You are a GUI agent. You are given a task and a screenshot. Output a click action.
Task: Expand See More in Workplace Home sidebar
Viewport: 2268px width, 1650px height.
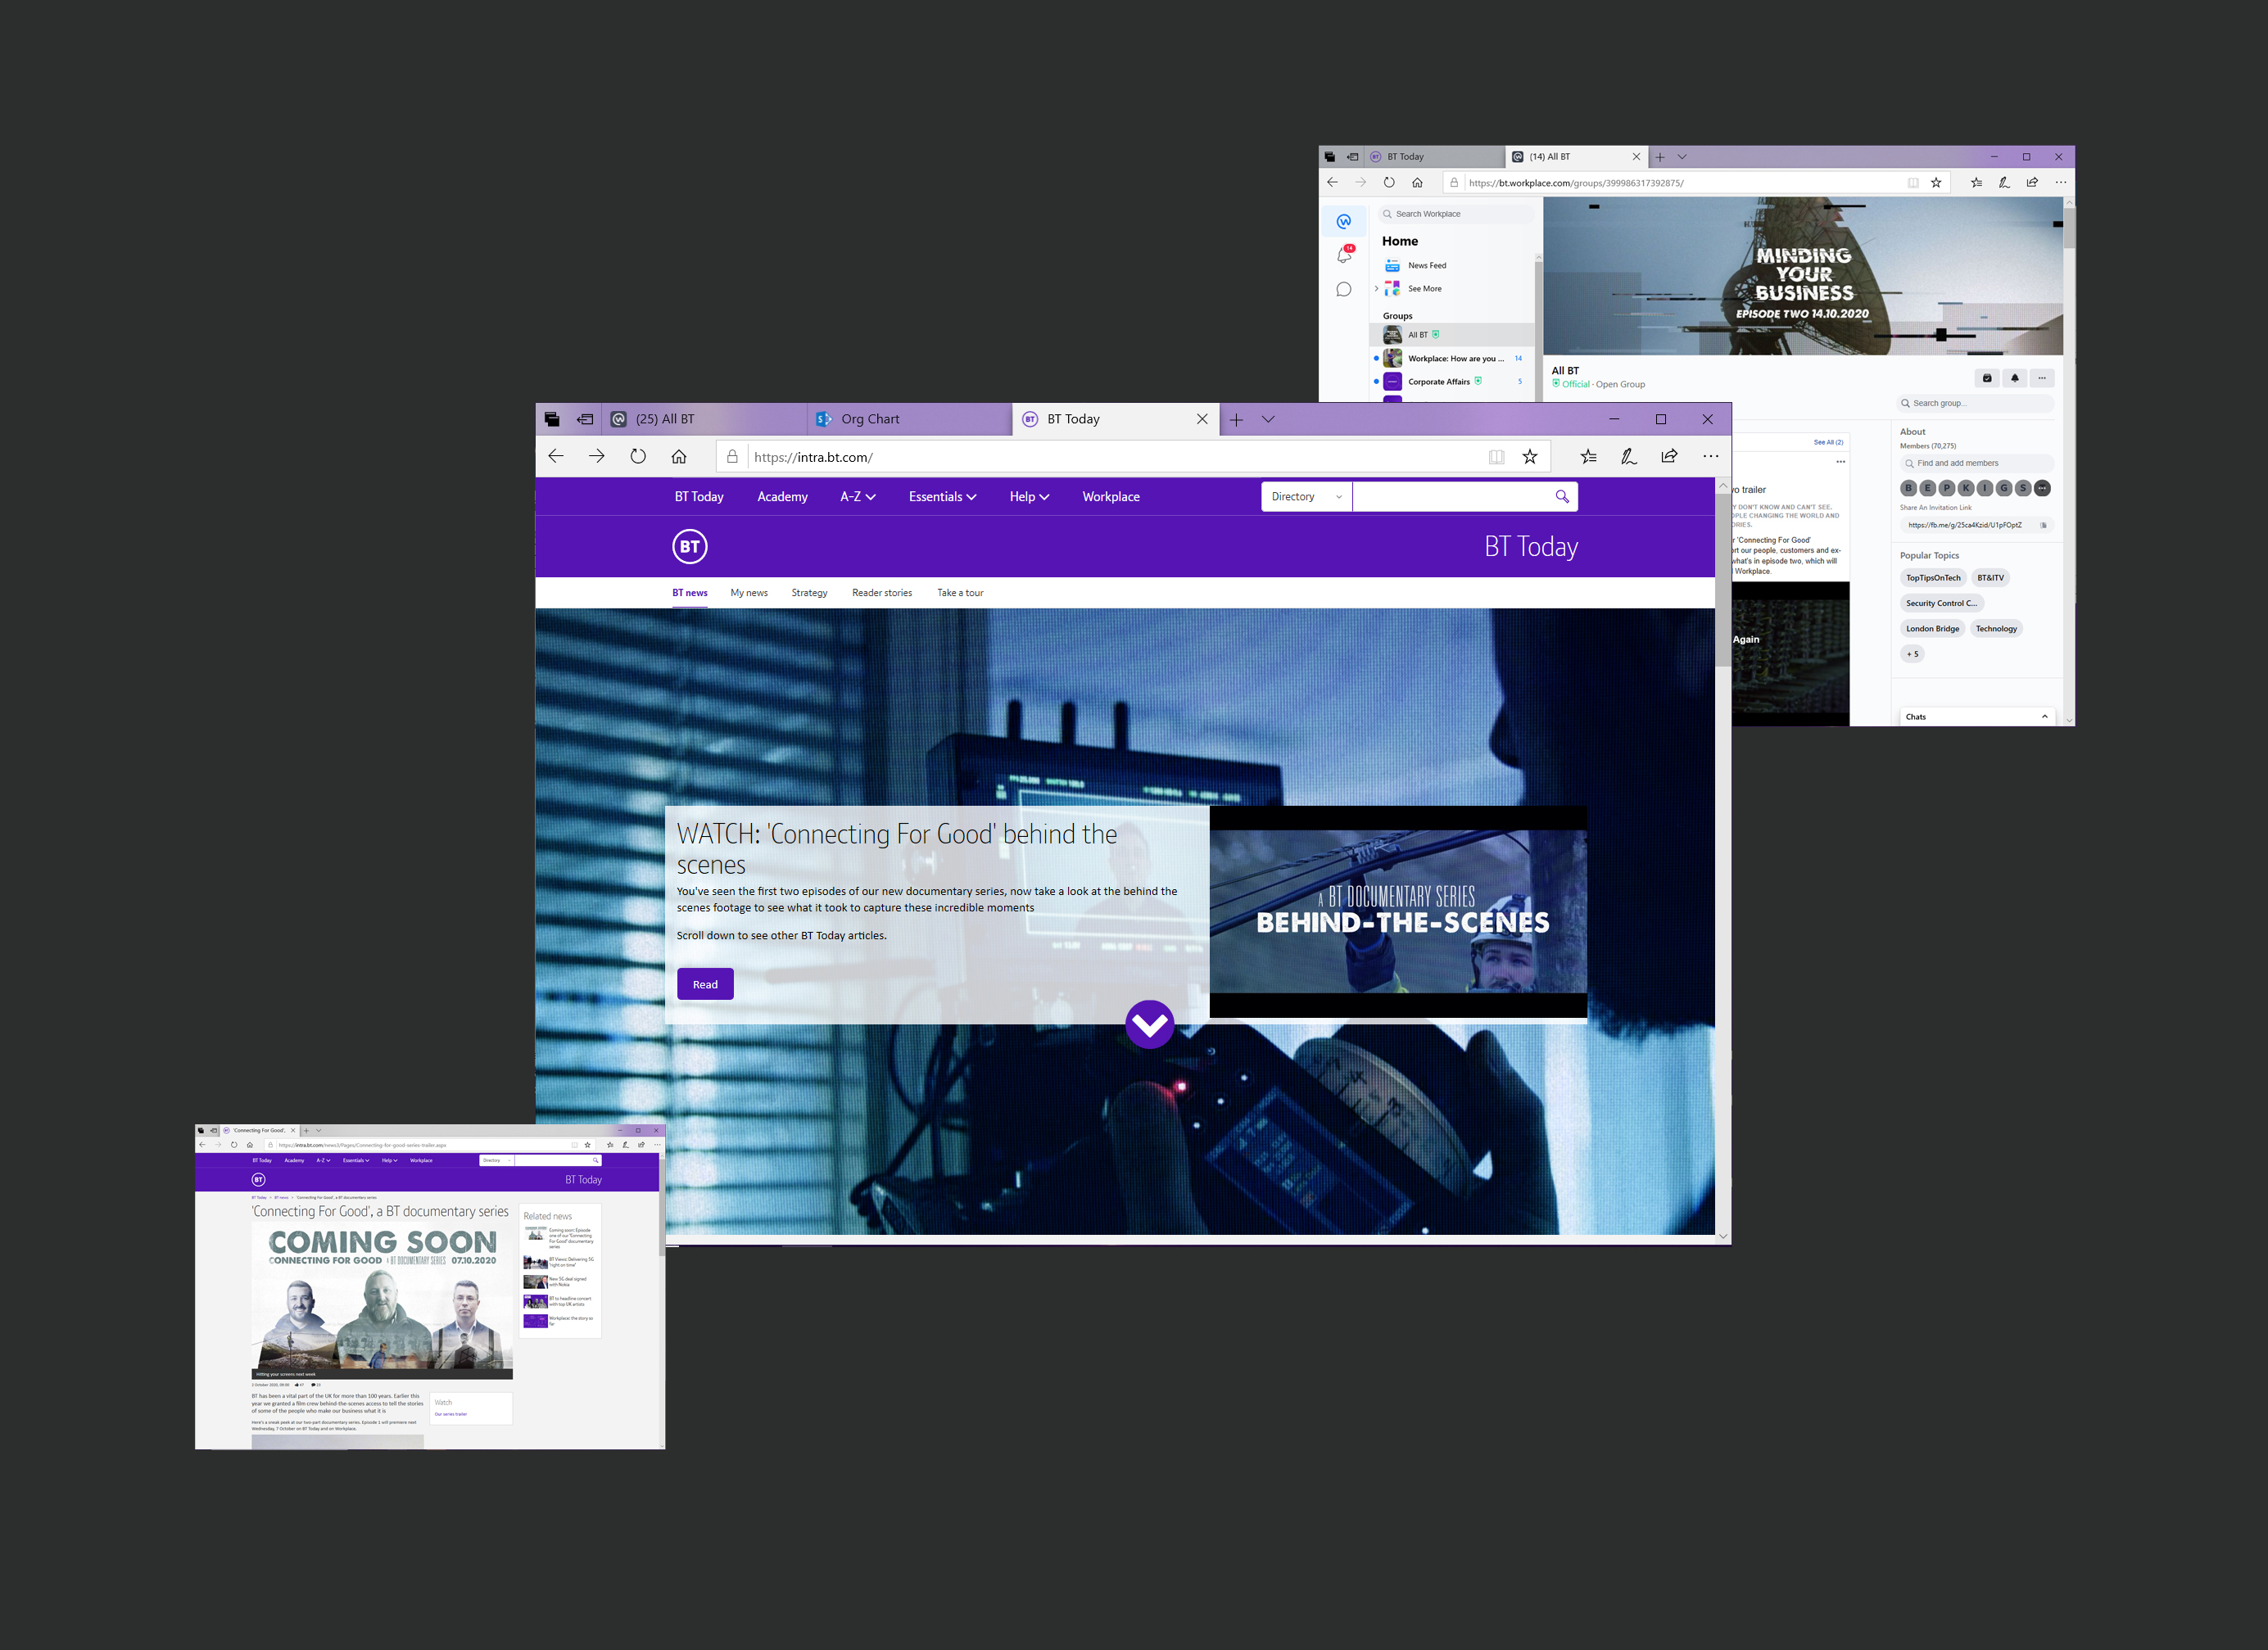coord(1425,289)
